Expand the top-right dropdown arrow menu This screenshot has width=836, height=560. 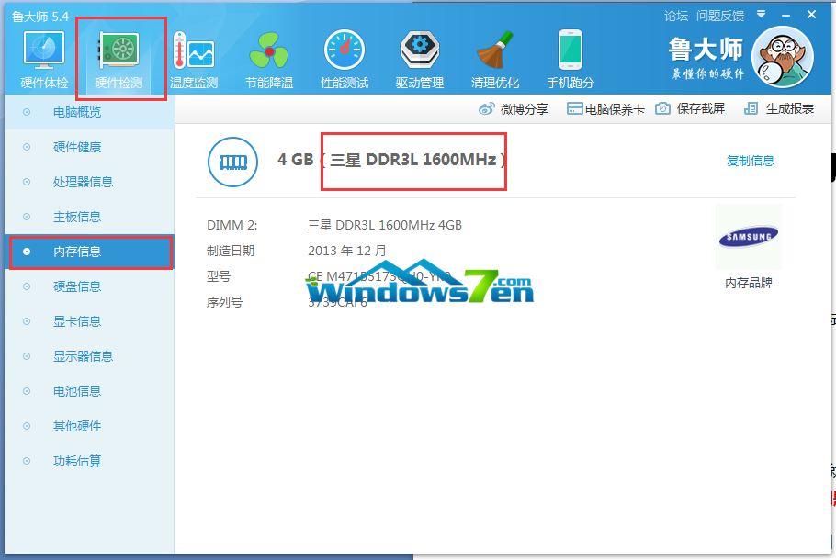pyautogui.click(x=761, y=15)
